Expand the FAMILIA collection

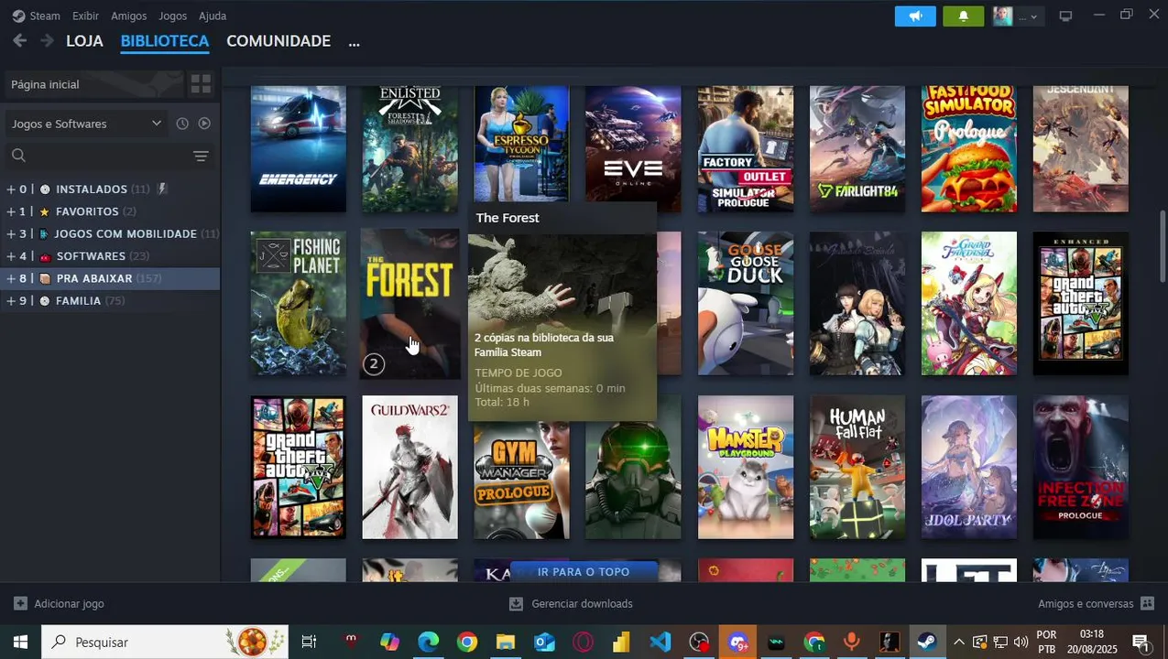(11, 301)
